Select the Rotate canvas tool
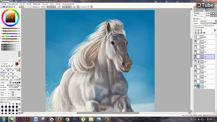Viewport: 217px width, 122px height. pyautogui.click(x=7, y=66)
